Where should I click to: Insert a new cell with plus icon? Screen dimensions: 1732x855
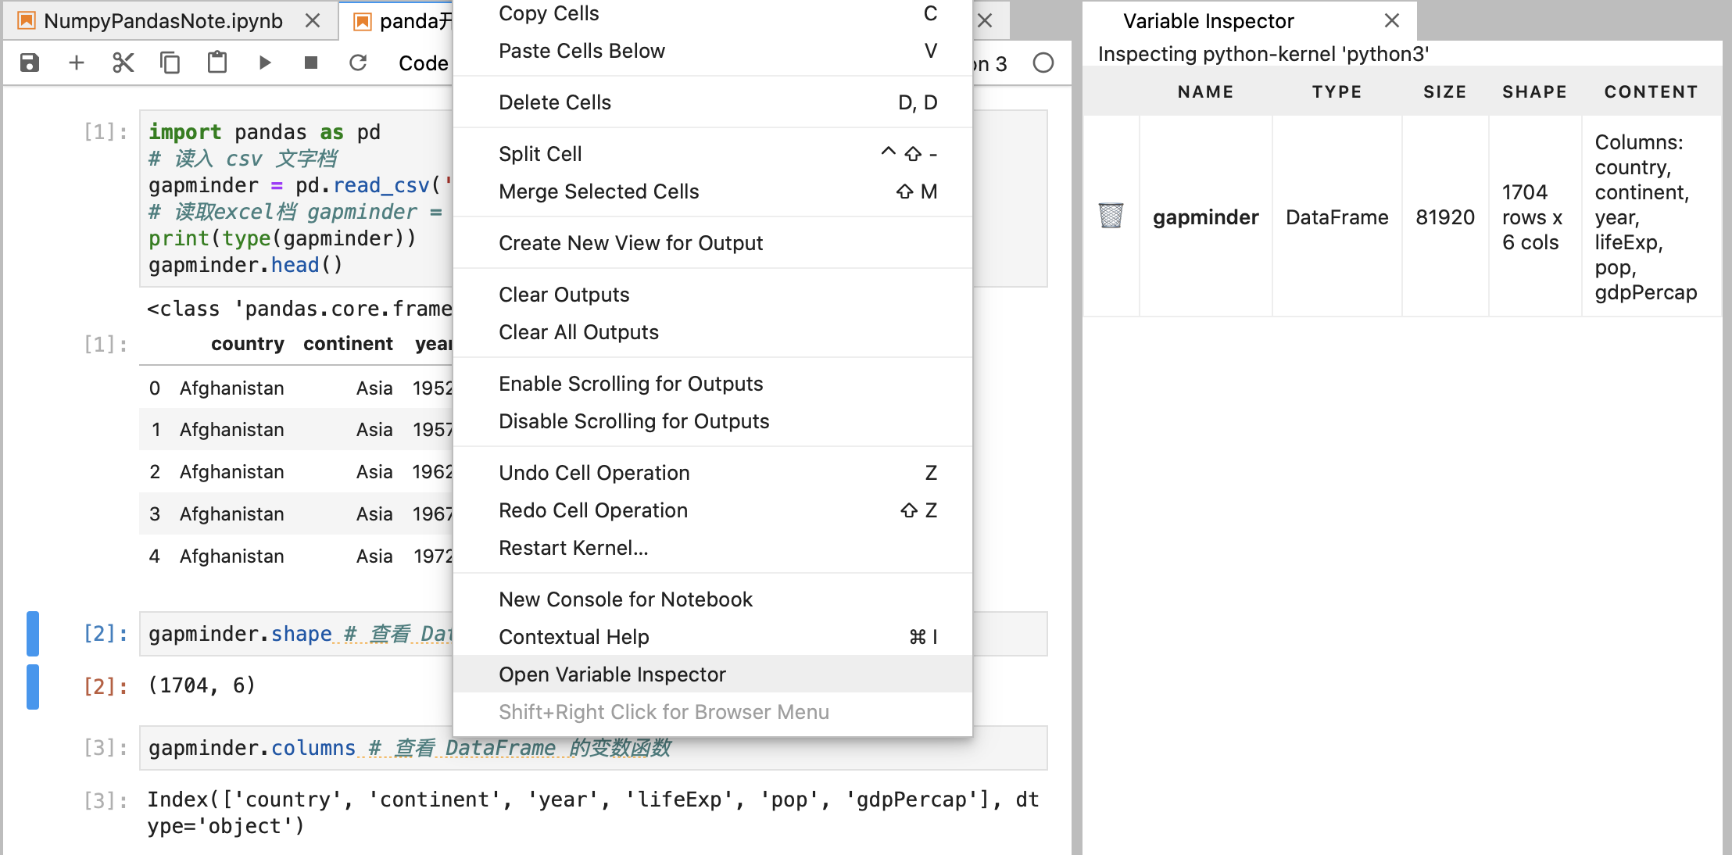[76, 63]
